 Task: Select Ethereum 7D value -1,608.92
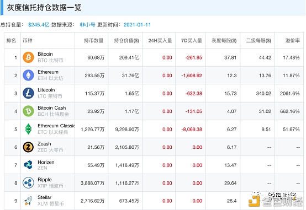tap(192, 76)
